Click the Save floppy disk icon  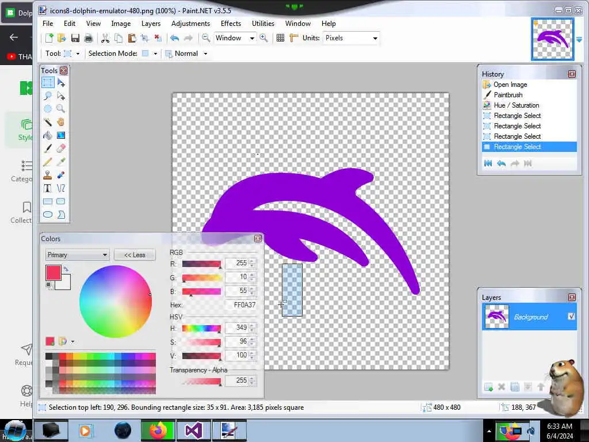[x=75, y=38]
